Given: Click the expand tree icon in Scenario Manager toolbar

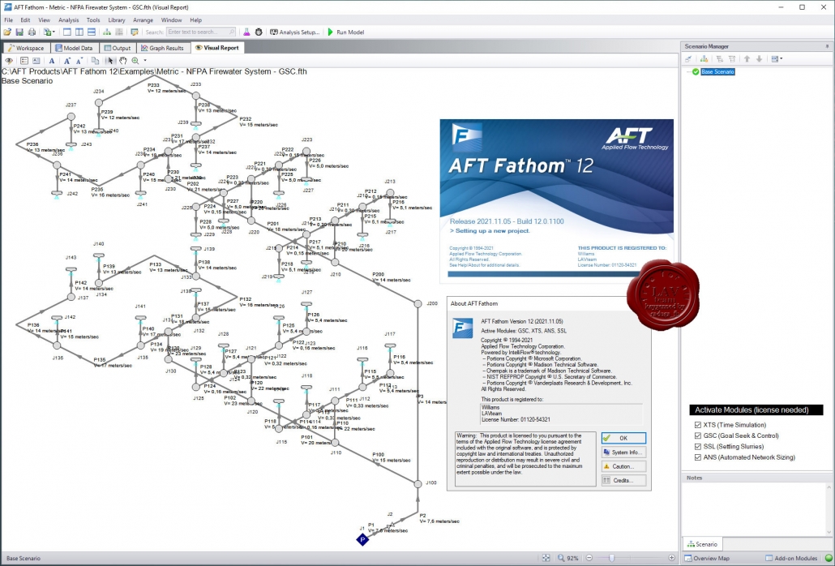Looking at the screenshot, I should (x=719, y=59).
